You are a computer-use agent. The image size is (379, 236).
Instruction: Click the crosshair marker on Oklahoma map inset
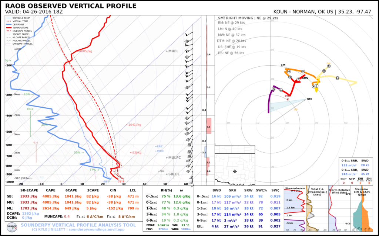(x=235, y=171)
